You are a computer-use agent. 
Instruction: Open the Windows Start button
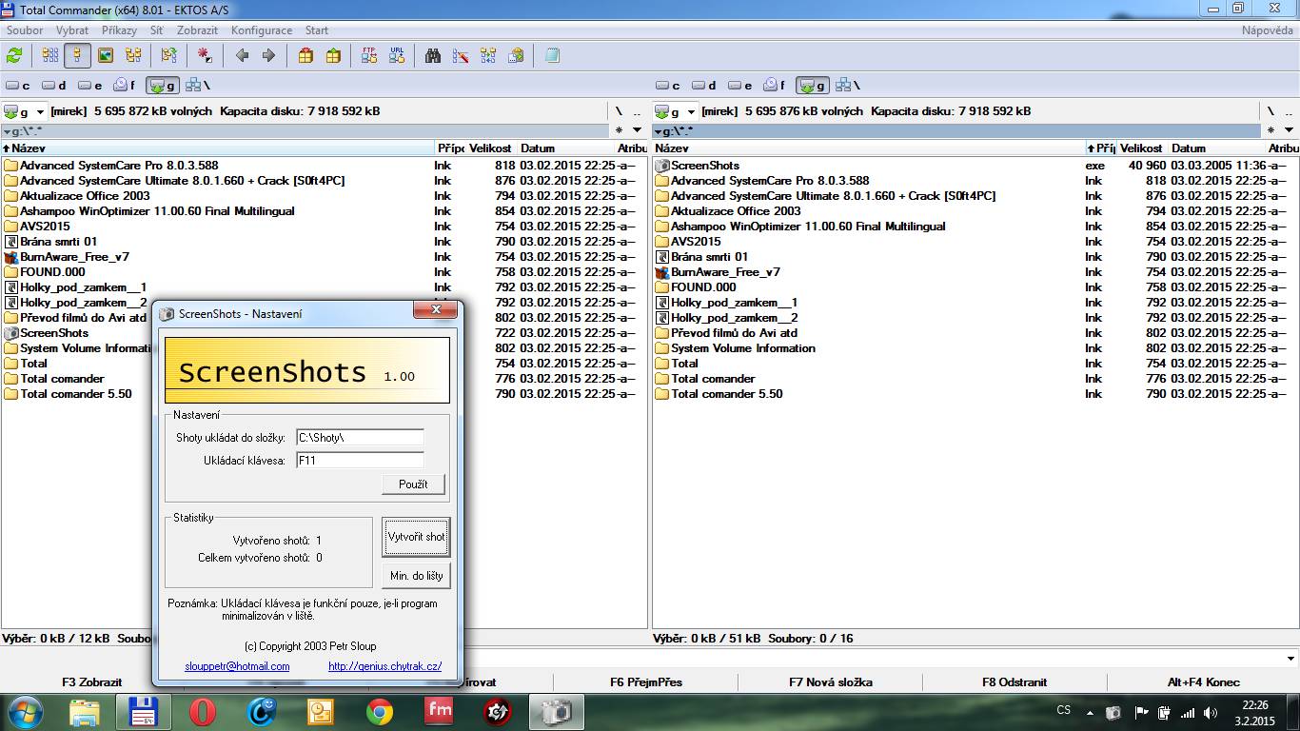point(25,712)
